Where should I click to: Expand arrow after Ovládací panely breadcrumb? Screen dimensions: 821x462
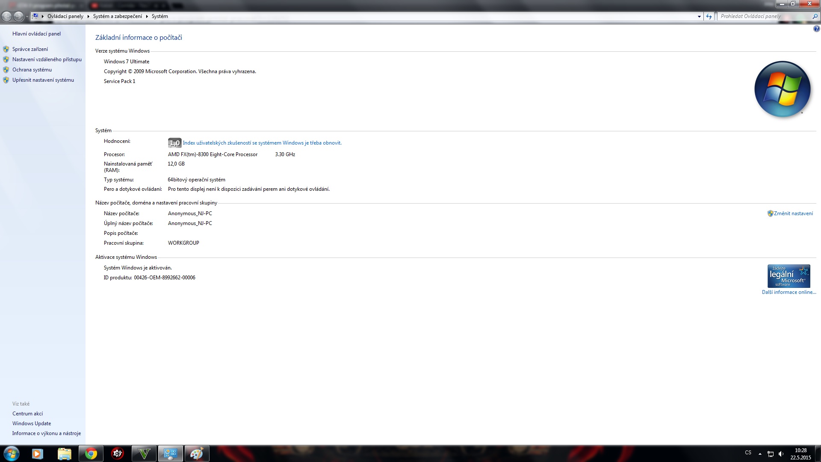(x=88, y=16)
